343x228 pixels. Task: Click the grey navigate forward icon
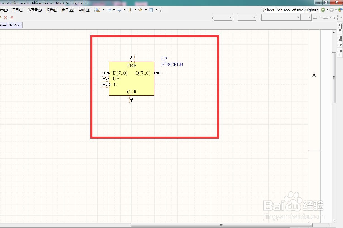click(331, 10)
